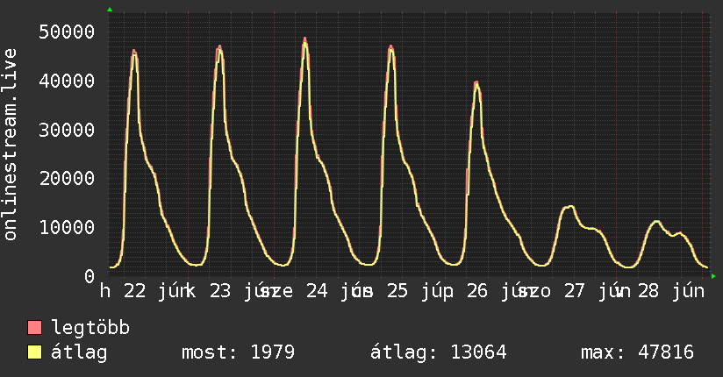Click the '26 jún' x-axis date label
Viewport: 723px width, 377px height.
(x=497, y=292)
